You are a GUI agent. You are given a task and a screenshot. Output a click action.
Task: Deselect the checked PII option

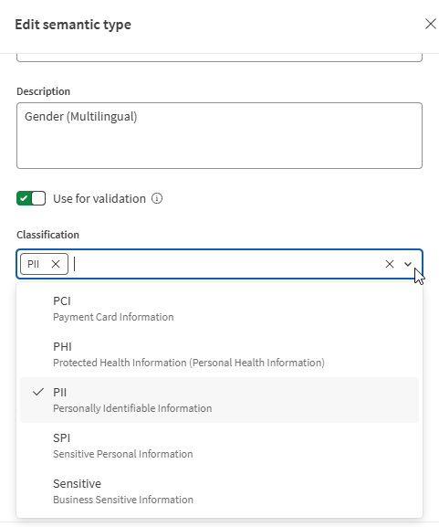pyautogui.click(x=219, y=400)
